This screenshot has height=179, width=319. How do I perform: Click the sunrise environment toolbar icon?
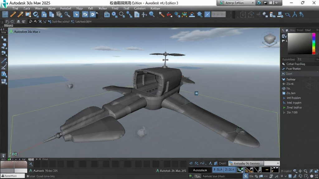tap(192, 14)
